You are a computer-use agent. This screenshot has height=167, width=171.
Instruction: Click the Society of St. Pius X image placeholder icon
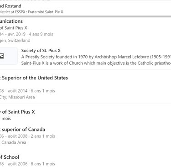coord(2,56)
